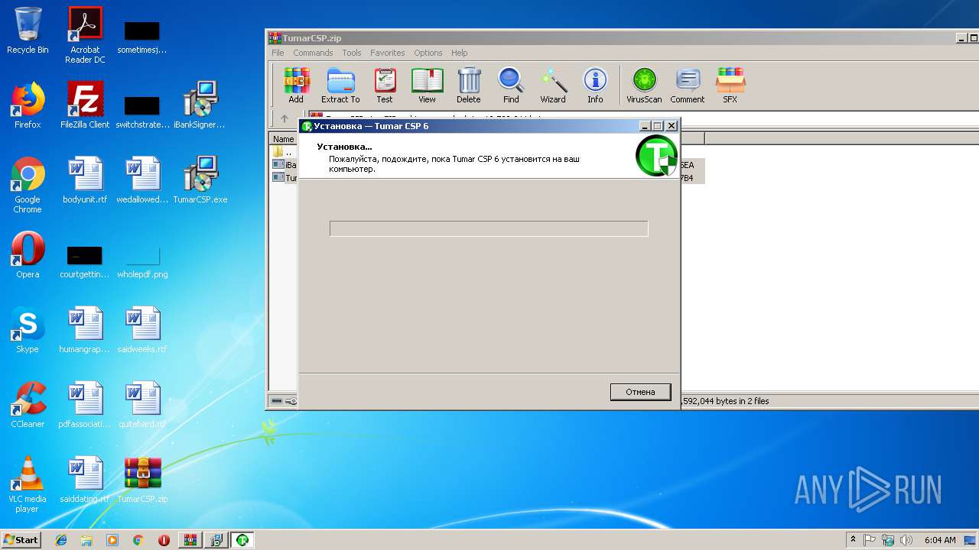Click the Add toolbar icon in WinRAR
Screen dimensions: 979x550
coord(296,85)
